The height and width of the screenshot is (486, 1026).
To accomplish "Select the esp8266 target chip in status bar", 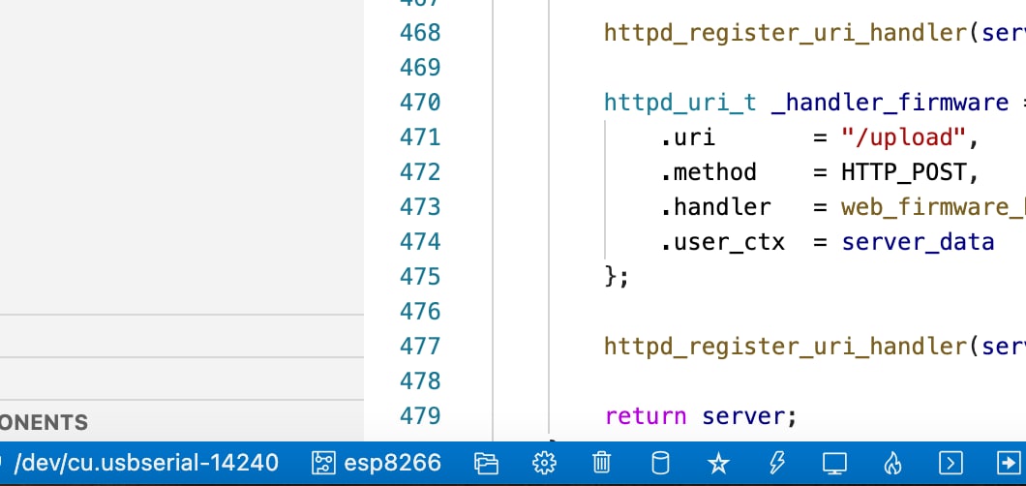I will (377, 463).
